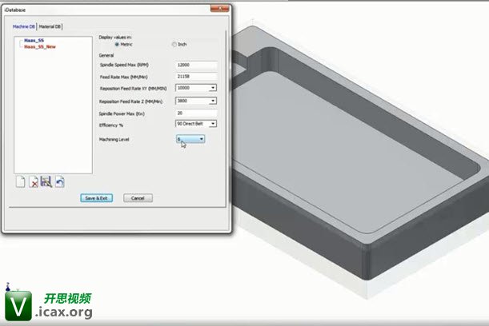Screen dimensions: 489x326
Task: Click the undo arrow icon
Action: coord(59,181)
